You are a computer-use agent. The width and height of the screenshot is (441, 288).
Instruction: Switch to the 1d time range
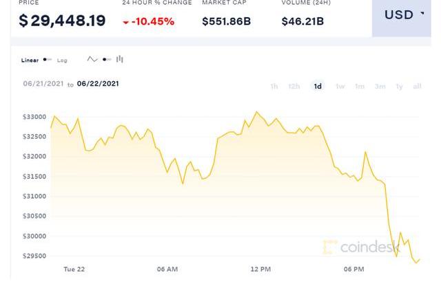point(318,86)
